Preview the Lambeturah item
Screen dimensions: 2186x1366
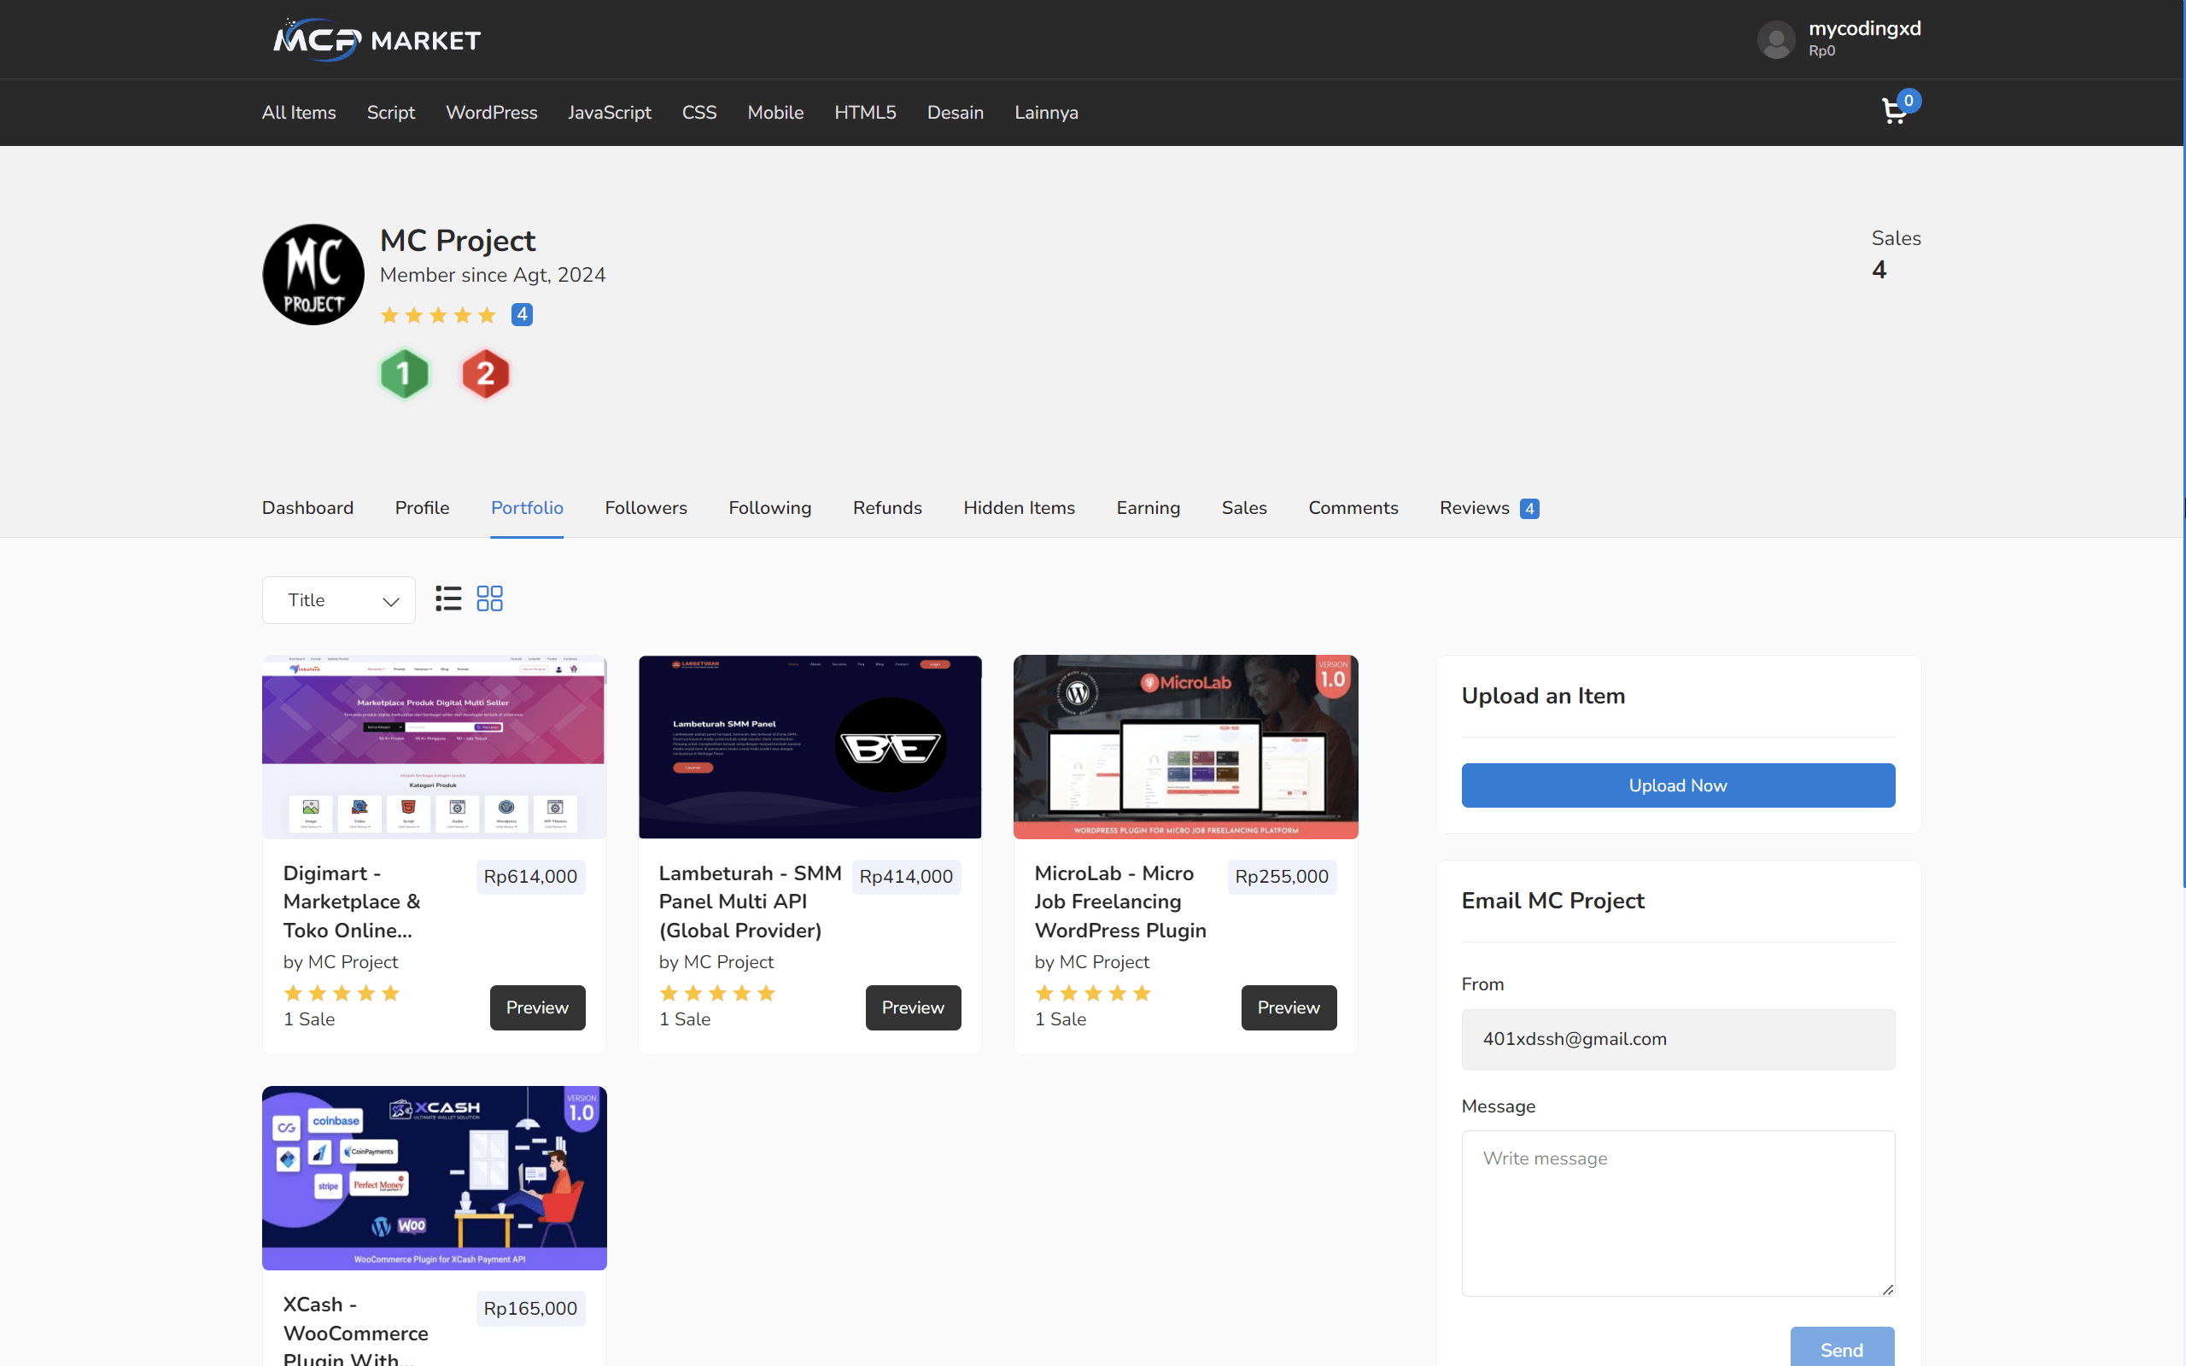click(913, 1007)
